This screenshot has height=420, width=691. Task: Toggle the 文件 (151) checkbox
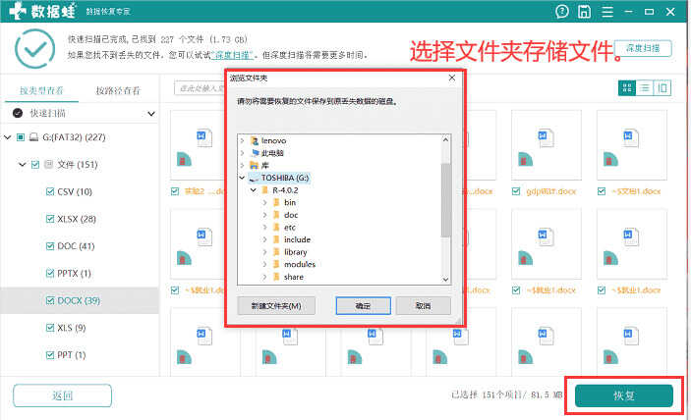pyautogui.click(x=35, y=165)
